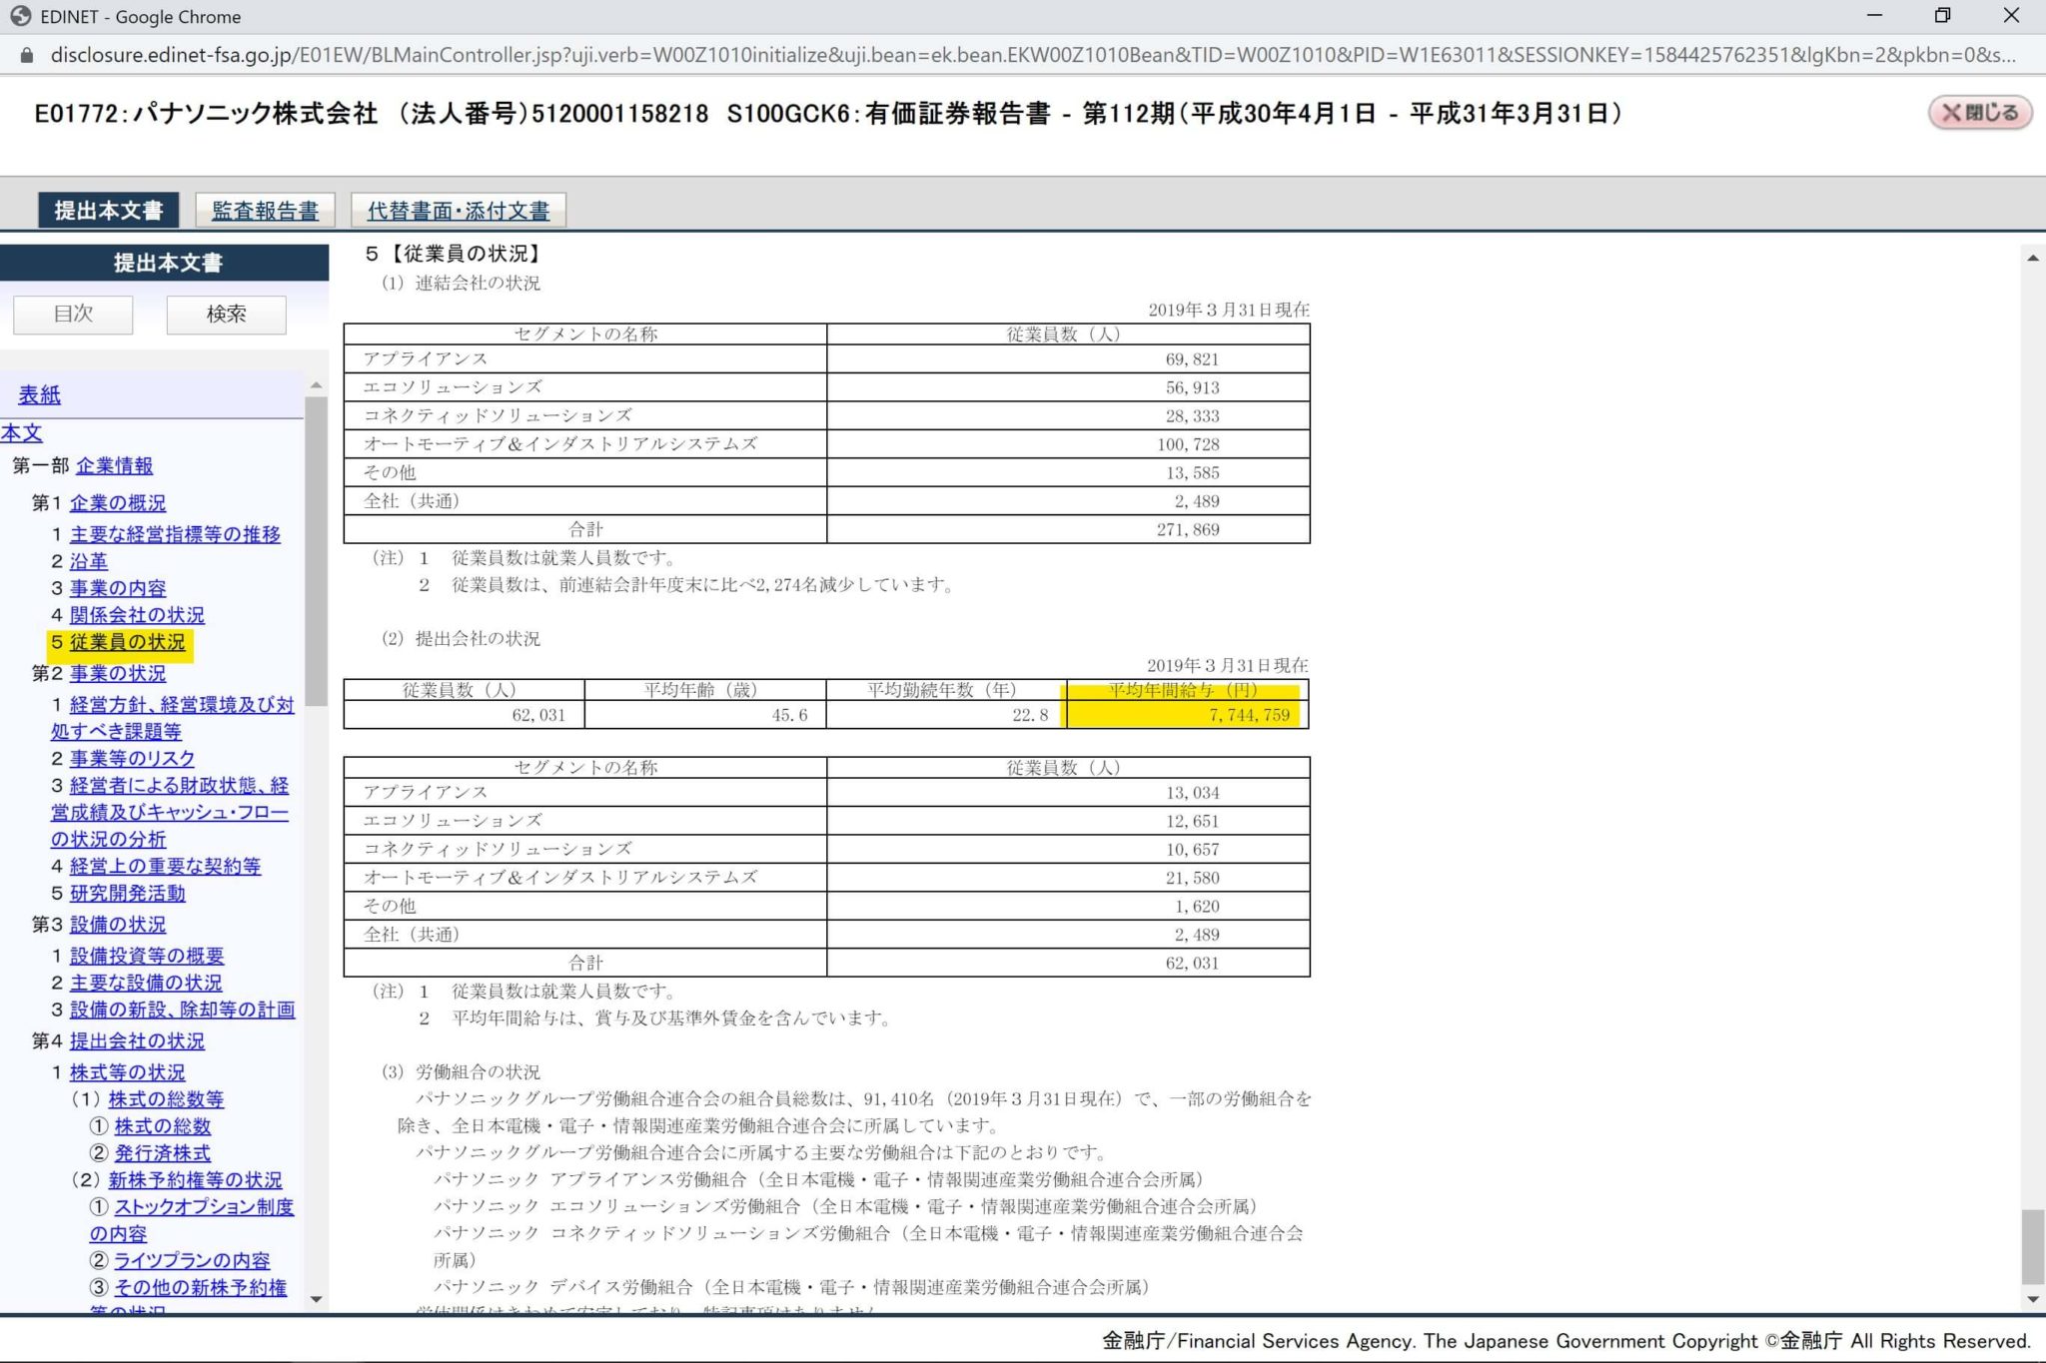Click the browser address bar URL
The image size is (2046, 1363).
coord(1032,55)
